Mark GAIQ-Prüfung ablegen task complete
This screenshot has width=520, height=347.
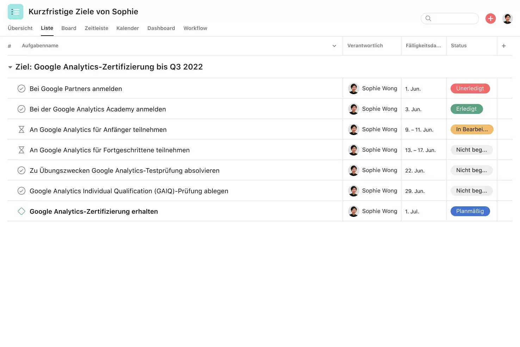[21, 191]
